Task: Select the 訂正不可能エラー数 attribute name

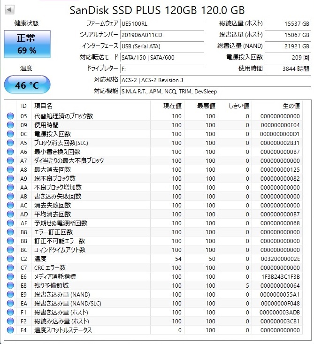Action: [60, 241]
